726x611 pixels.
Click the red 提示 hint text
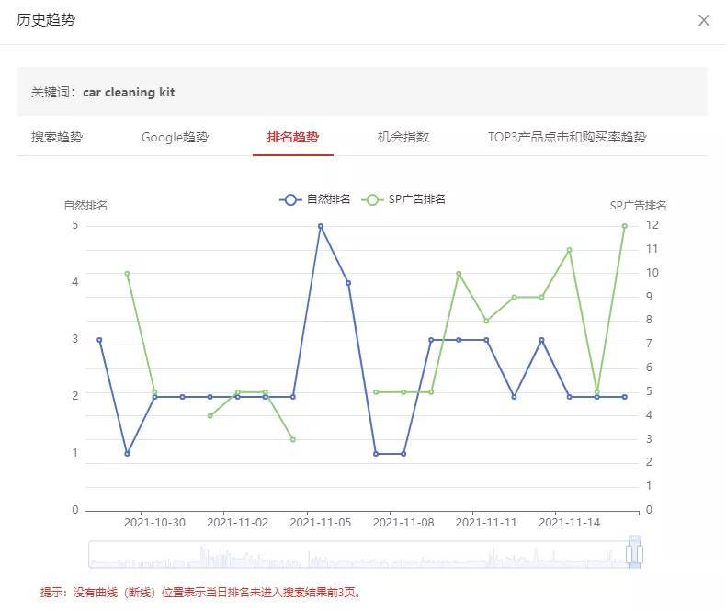[200, 592]
